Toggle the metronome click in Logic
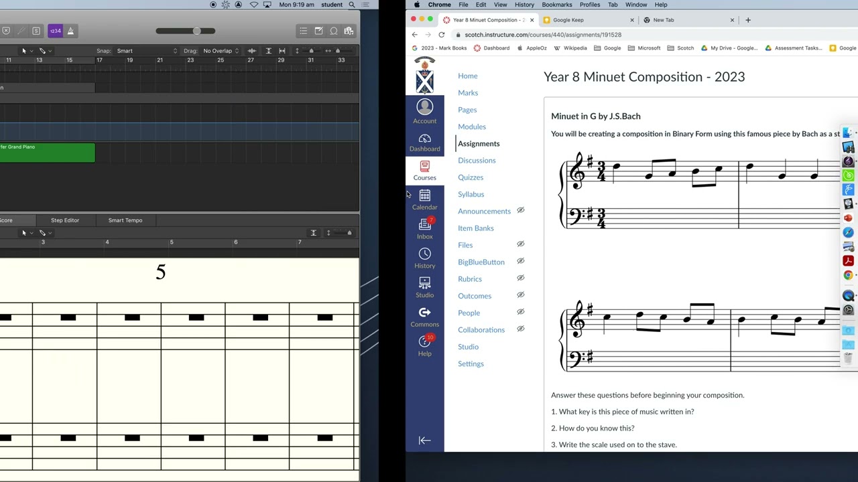This screenshot has width=858, height=482. (x=70, y=31)
